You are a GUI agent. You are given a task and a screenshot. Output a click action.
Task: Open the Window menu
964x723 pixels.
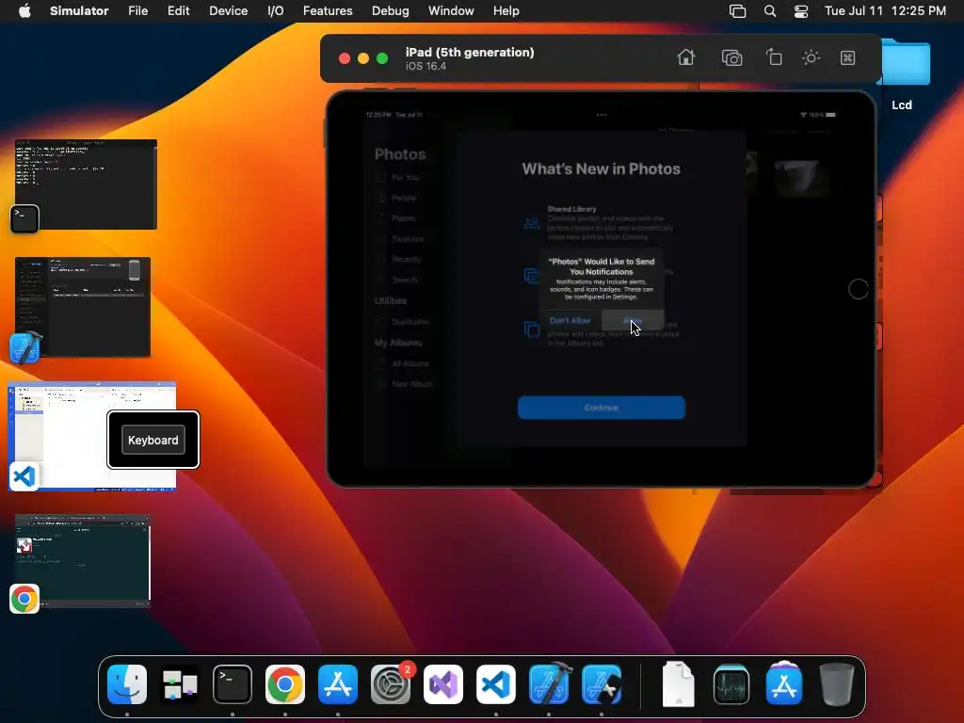[451, 11]
